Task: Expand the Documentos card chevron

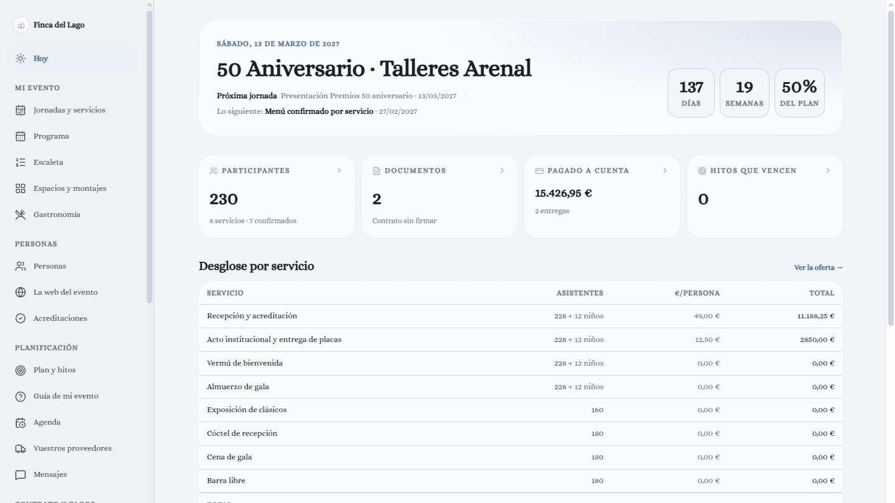Action: (502, 170)
